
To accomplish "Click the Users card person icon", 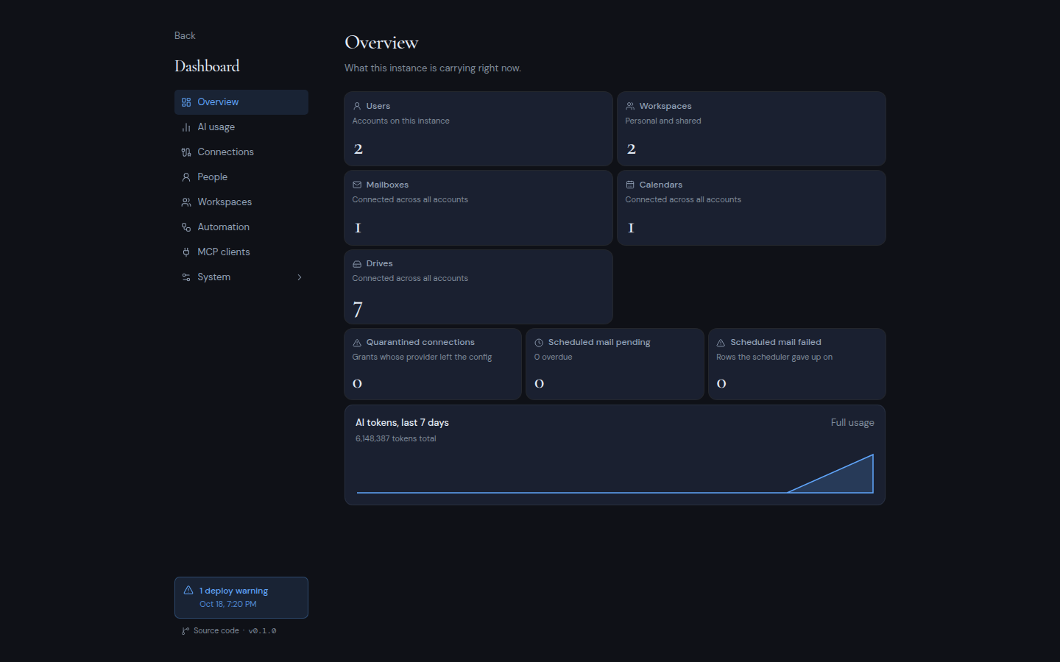I will [x=357, y=106].
